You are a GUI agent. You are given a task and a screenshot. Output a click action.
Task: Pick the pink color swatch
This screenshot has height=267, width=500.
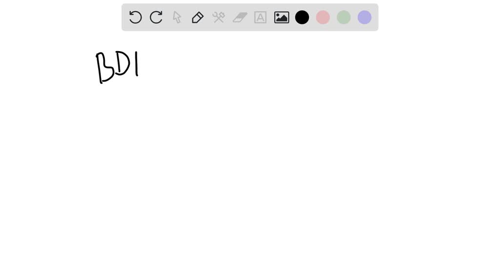point(323,17)
